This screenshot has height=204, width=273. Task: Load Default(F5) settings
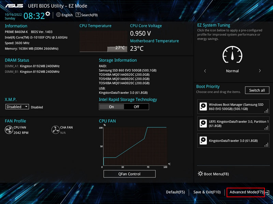coord(175,192)
